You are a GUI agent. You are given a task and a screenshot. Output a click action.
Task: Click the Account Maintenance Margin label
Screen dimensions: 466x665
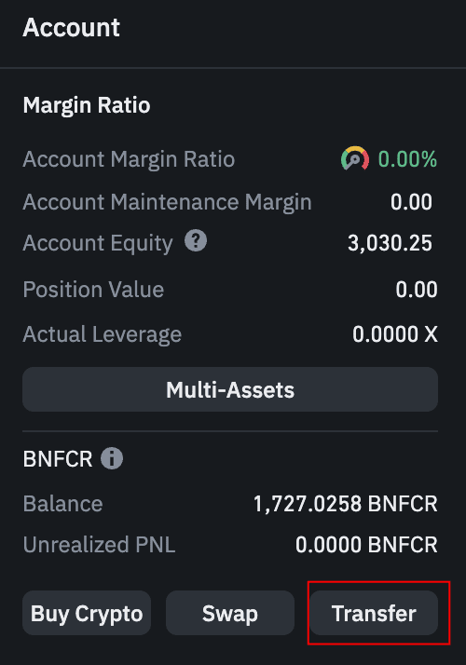[x=167, y=202]
